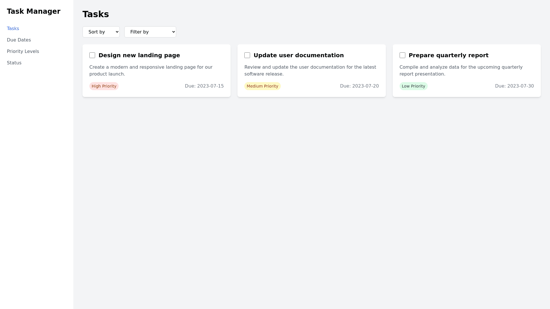The width and height of the screenshot is (550, 309).
Task: Tick the Prepare quarterly report checkbox
Action: (x=402, y=55)
